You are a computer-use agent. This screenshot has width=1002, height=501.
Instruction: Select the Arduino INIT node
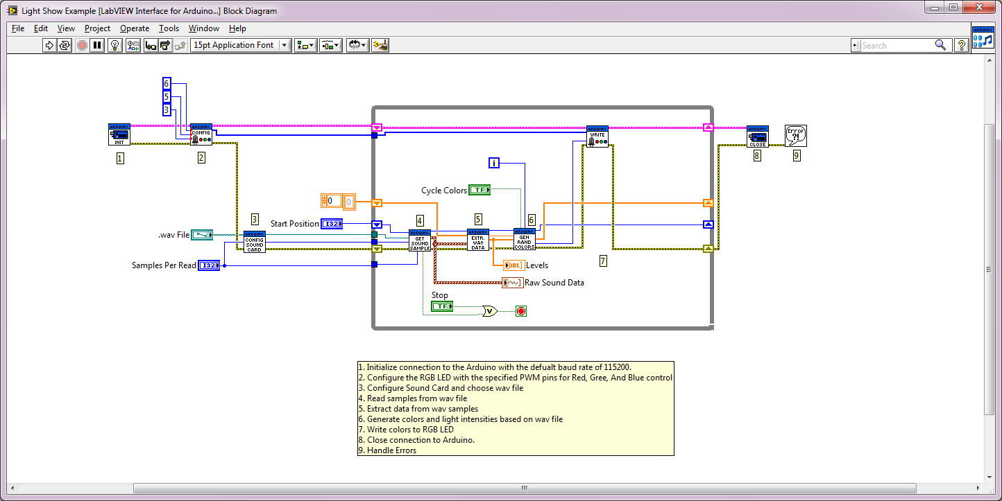pyautogui.click(x=119, y=134)
